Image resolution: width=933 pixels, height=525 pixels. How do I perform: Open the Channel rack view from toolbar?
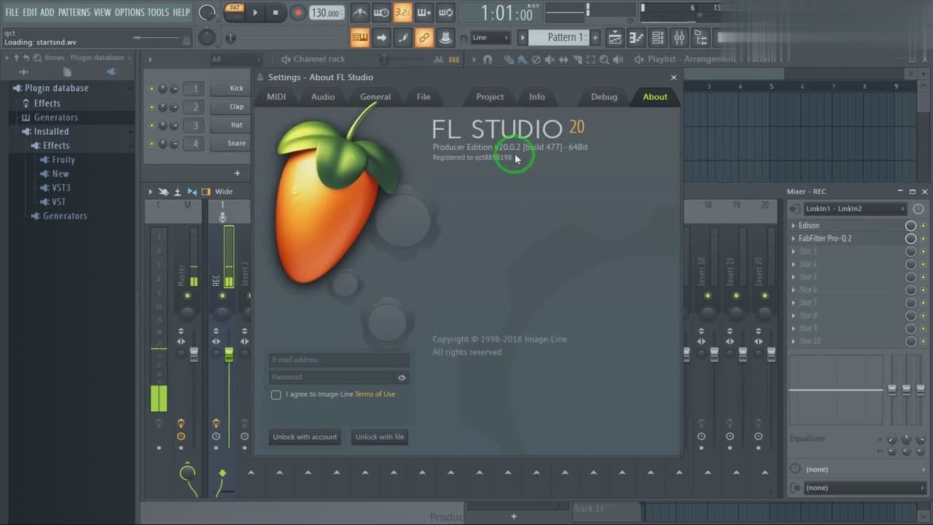(x=657, y=38)
